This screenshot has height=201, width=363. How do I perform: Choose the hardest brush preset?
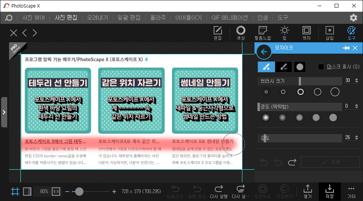(x=333, y=118)
